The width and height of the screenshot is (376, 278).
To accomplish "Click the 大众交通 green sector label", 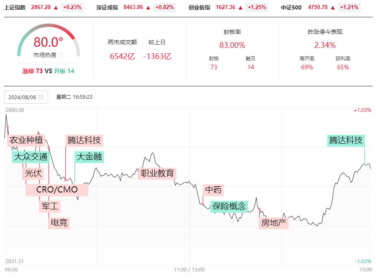I will click(31, 157).
